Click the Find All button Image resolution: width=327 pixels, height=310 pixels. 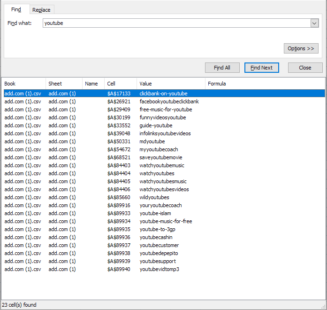pos(222,68)
